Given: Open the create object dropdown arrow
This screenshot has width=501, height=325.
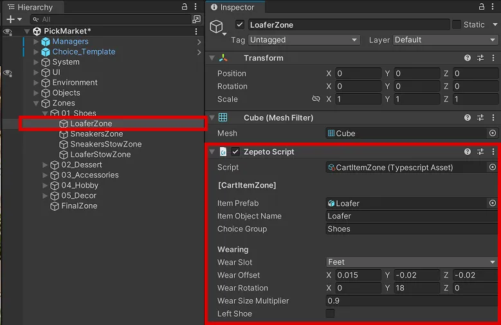Looking at the screenshot, I should [19, 19].
